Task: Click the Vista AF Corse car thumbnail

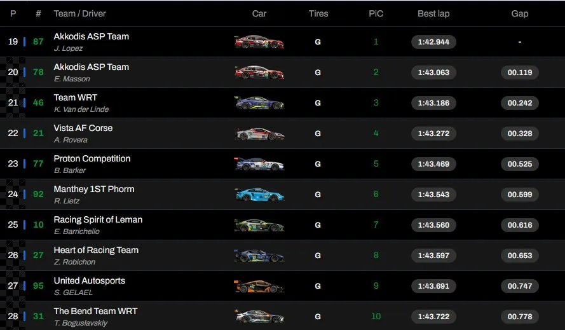Action: click(259, 134)
